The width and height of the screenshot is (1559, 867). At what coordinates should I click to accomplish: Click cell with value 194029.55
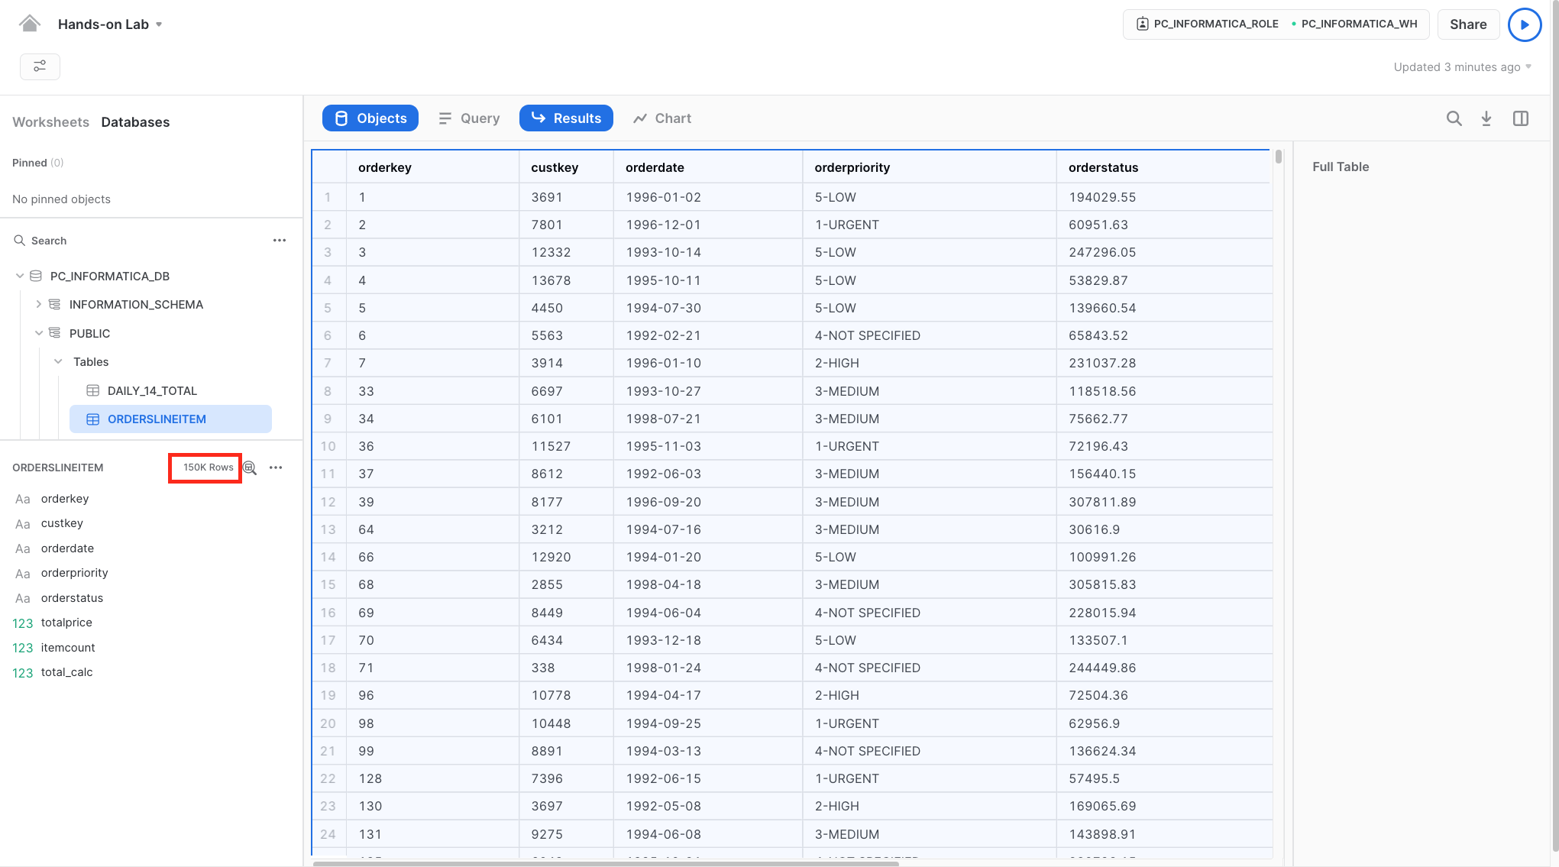1163,197
